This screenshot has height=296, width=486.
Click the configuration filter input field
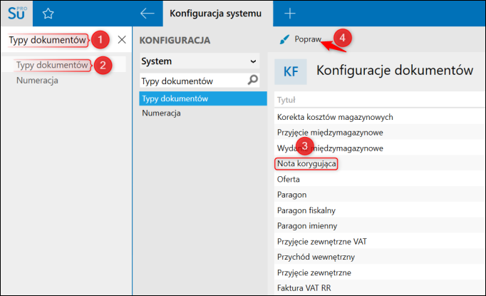[191, 81]
